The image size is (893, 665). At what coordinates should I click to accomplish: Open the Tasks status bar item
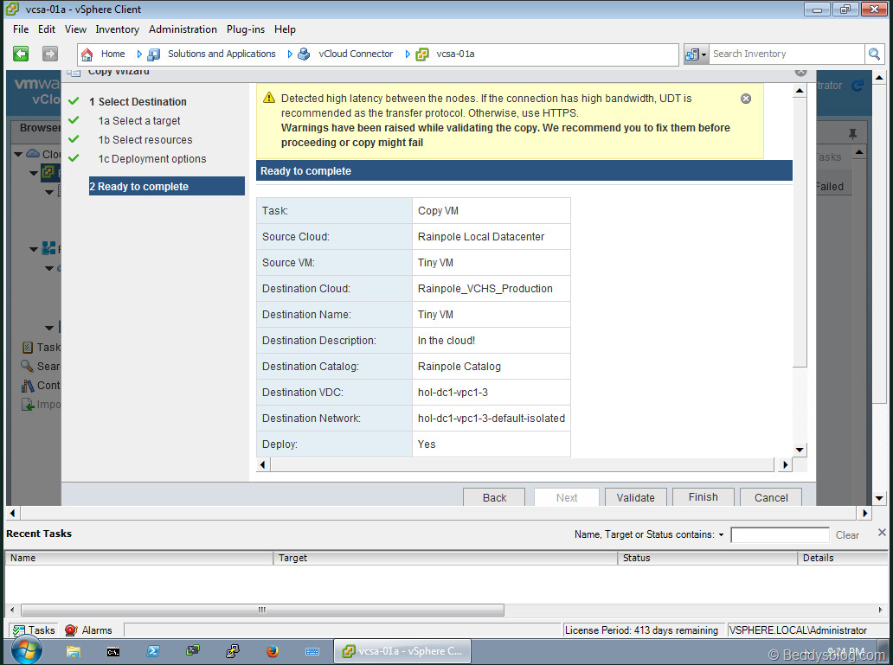point(34,630)
